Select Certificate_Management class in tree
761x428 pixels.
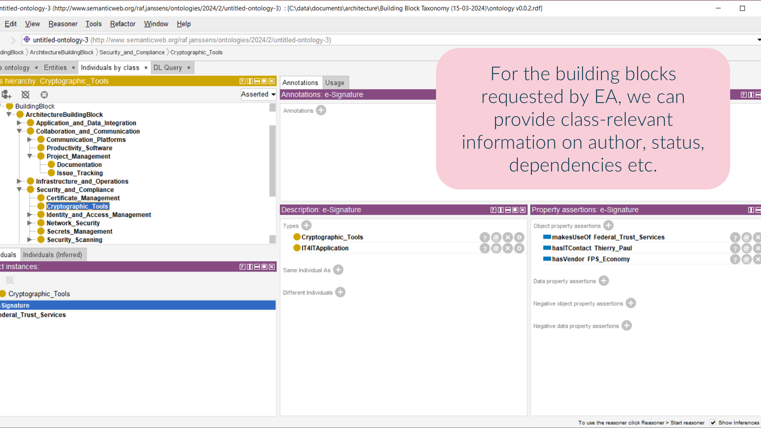(x=83, y=198)
